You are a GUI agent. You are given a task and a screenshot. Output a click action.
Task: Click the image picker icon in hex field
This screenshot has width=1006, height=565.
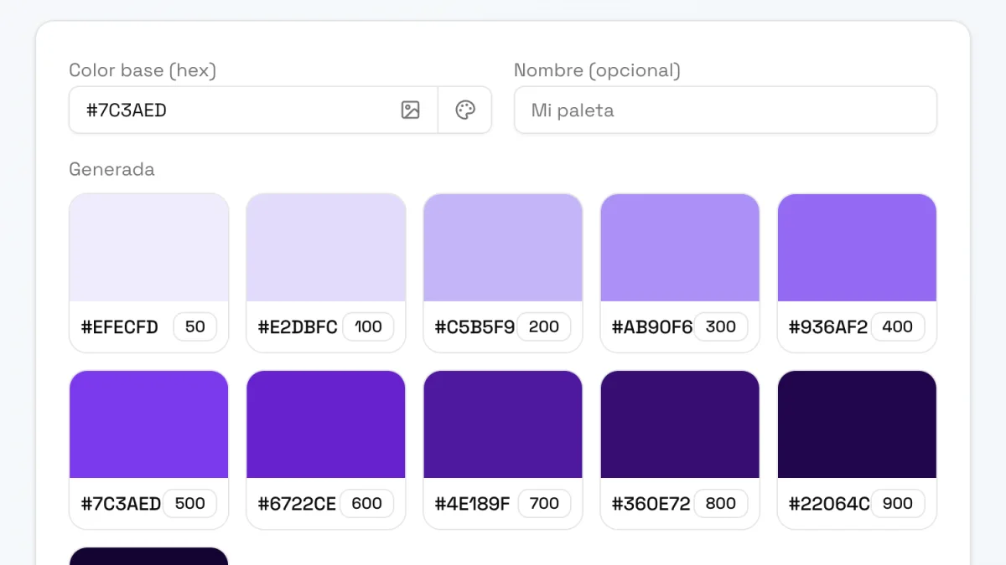point(410,110)
